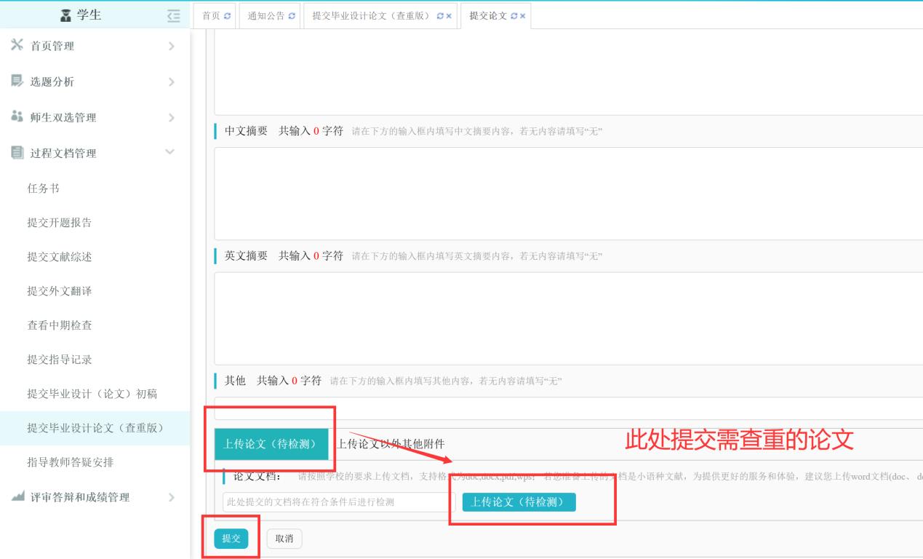Expand the 评审答辩和成绩管理 chevron arrow
Image resolution: width=923 pixels, height=559 pixels.
171,497
